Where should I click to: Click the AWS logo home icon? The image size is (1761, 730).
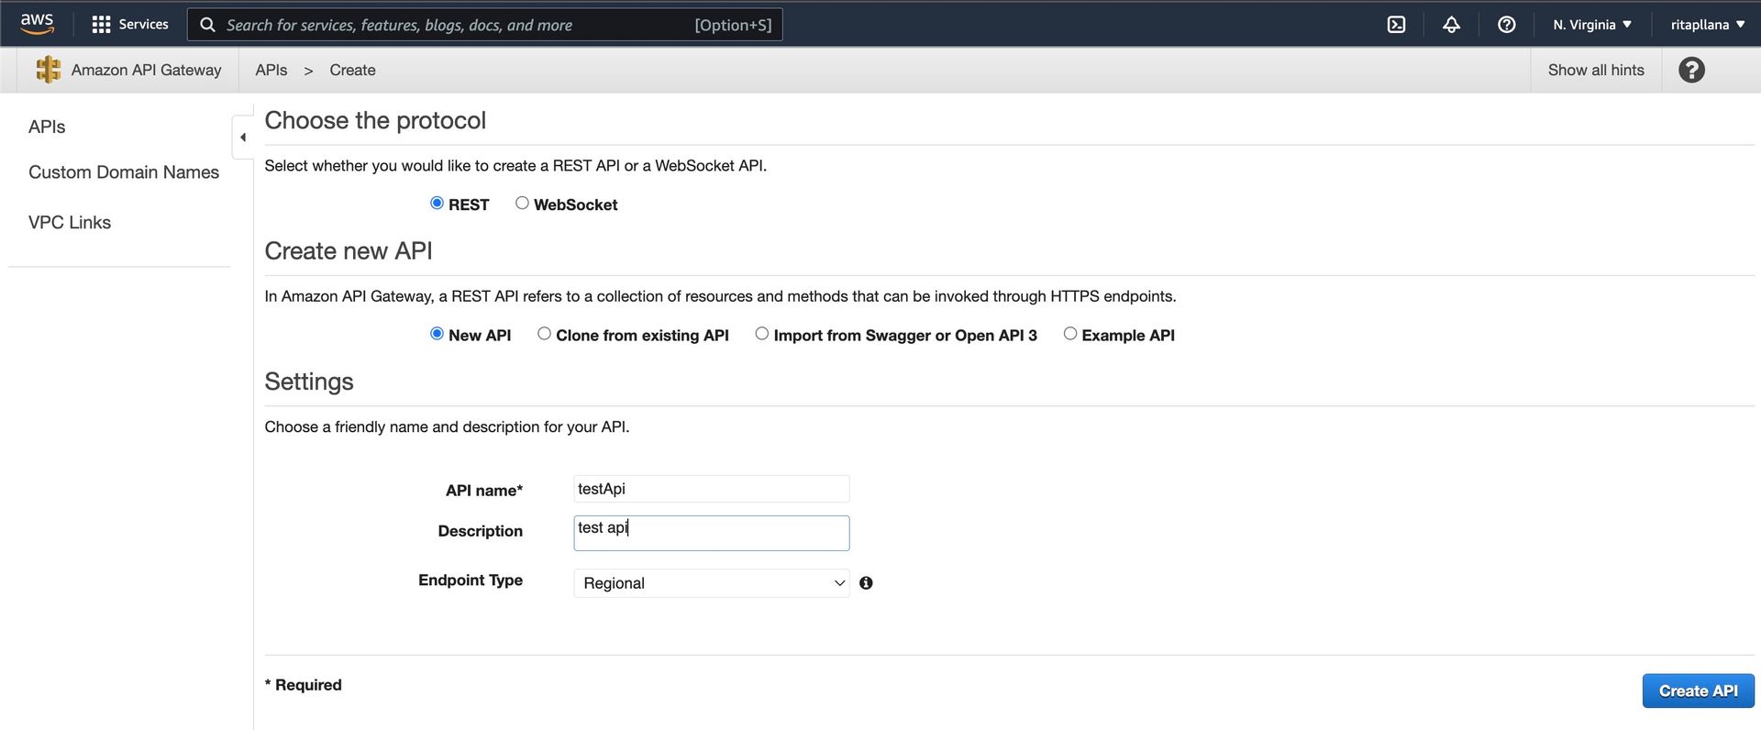pos(37,24)
